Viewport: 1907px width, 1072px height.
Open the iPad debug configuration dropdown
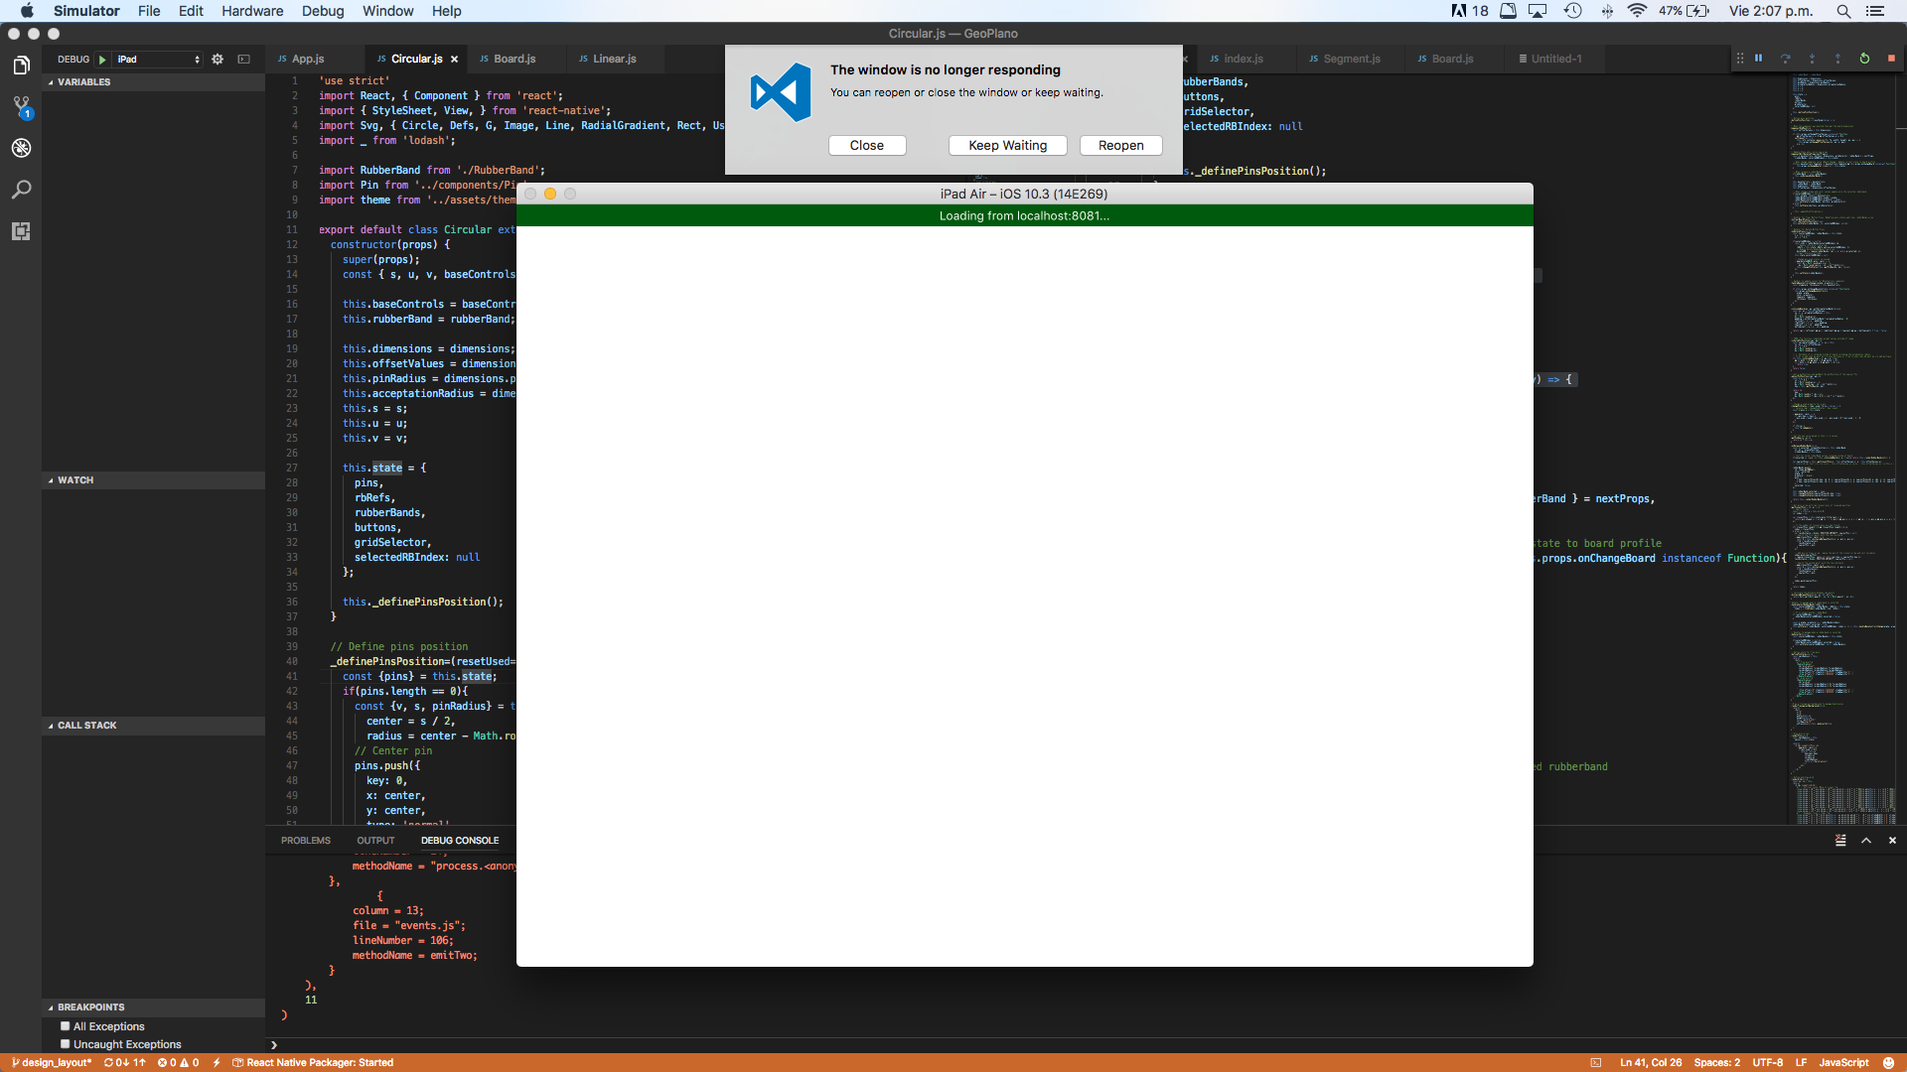[x=156, y=59]
